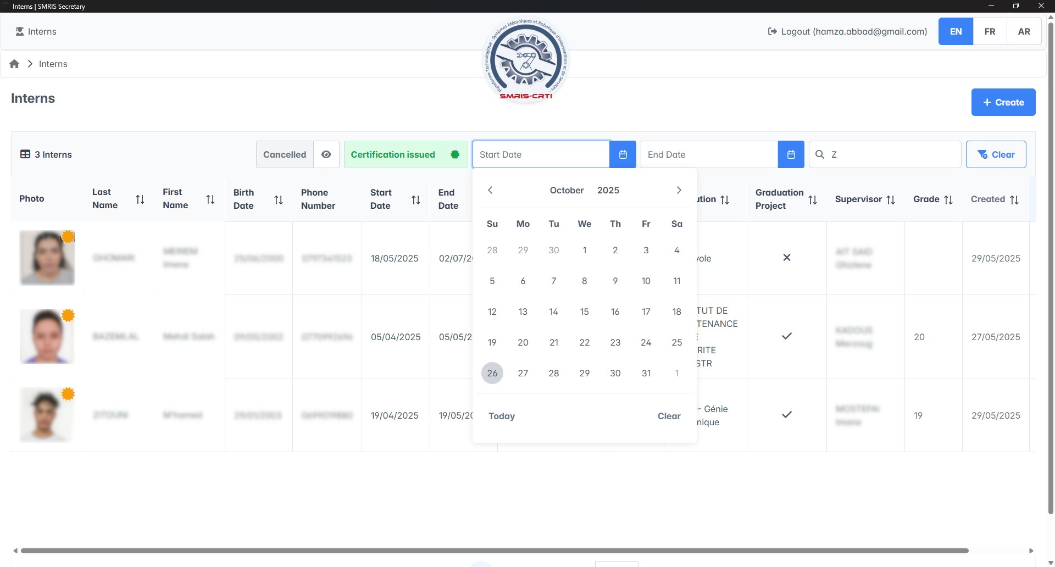
Task: Toggle the Cancelled filter button
Action: pos(285,154)
